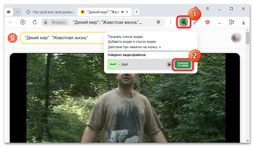Mute audio on the 'Дикий мир' tab
The width and height of the screenshot is (254, 147).
tap(123, 12)
